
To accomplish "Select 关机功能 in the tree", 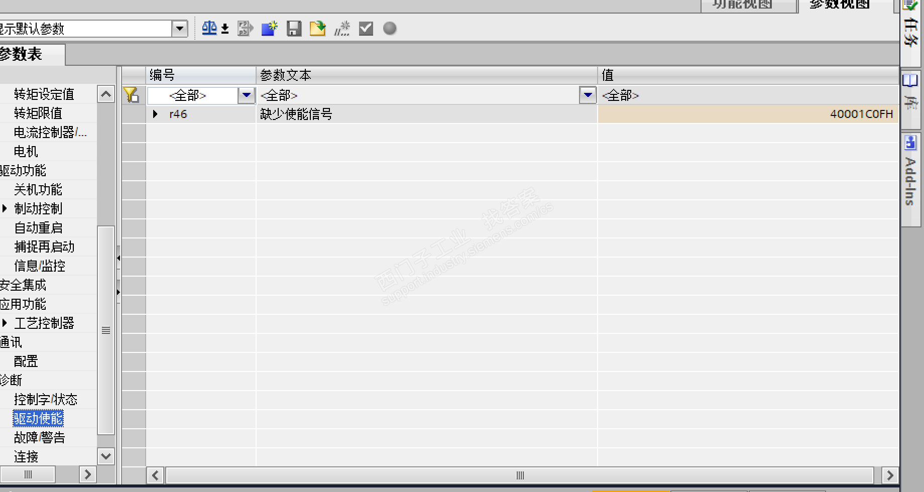I will coord(38,189).
